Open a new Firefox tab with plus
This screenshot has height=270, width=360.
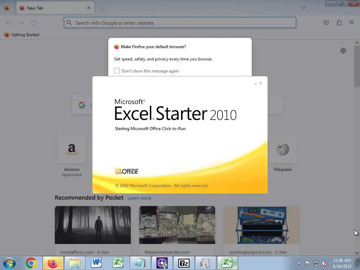(102, 8)
